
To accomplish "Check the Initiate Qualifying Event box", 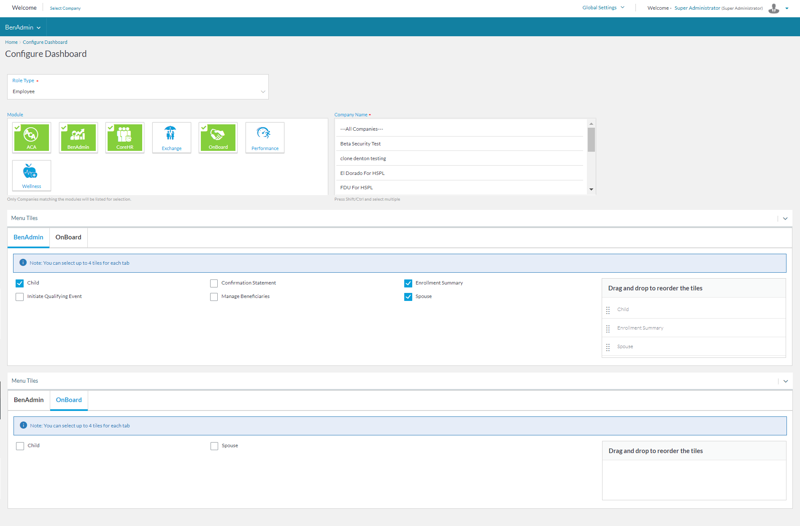I will pos(20,297).
